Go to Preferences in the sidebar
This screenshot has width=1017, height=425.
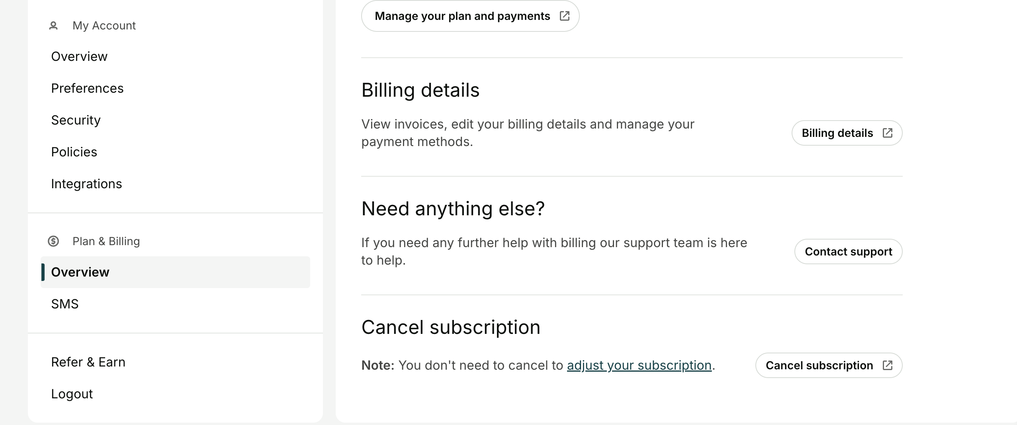(87, 88)
